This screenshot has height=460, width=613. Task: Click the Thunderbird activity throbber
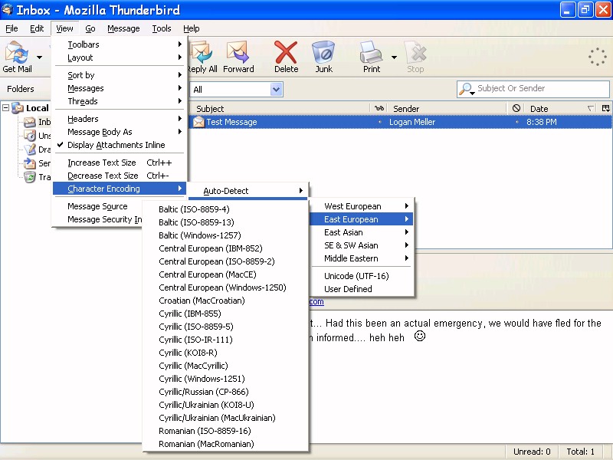tap(598, 57)
